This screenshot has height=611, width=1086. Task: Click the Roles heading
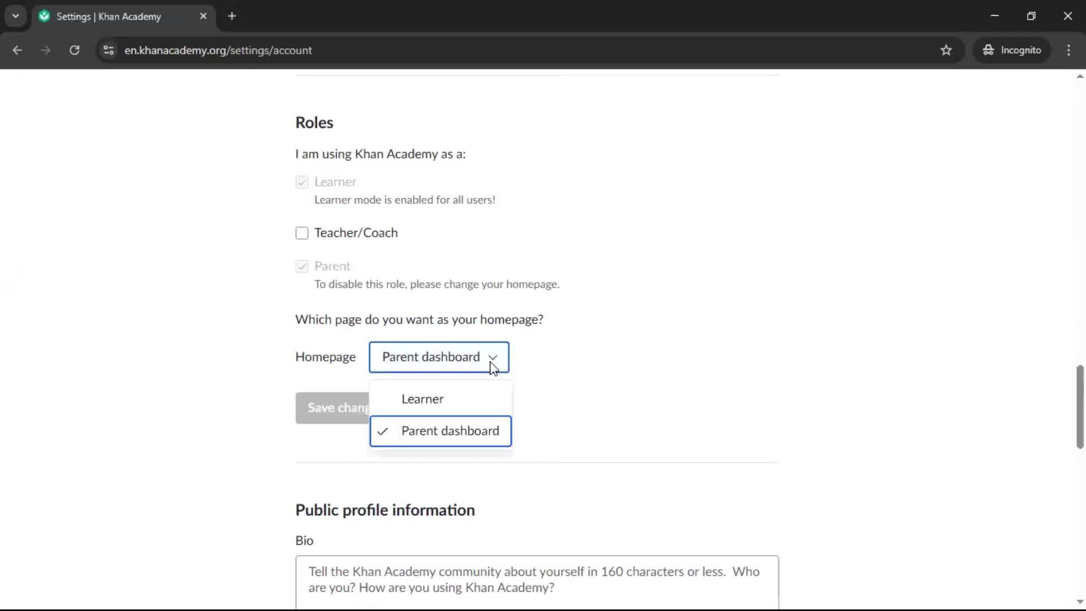[x=314, y=123]
